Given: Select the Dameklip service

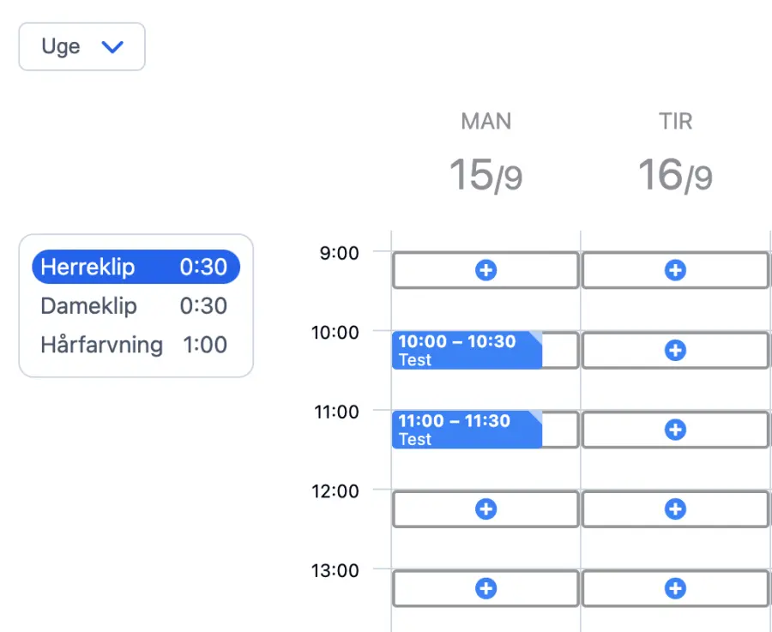Looking at the screenshot, I should [136, 306].
